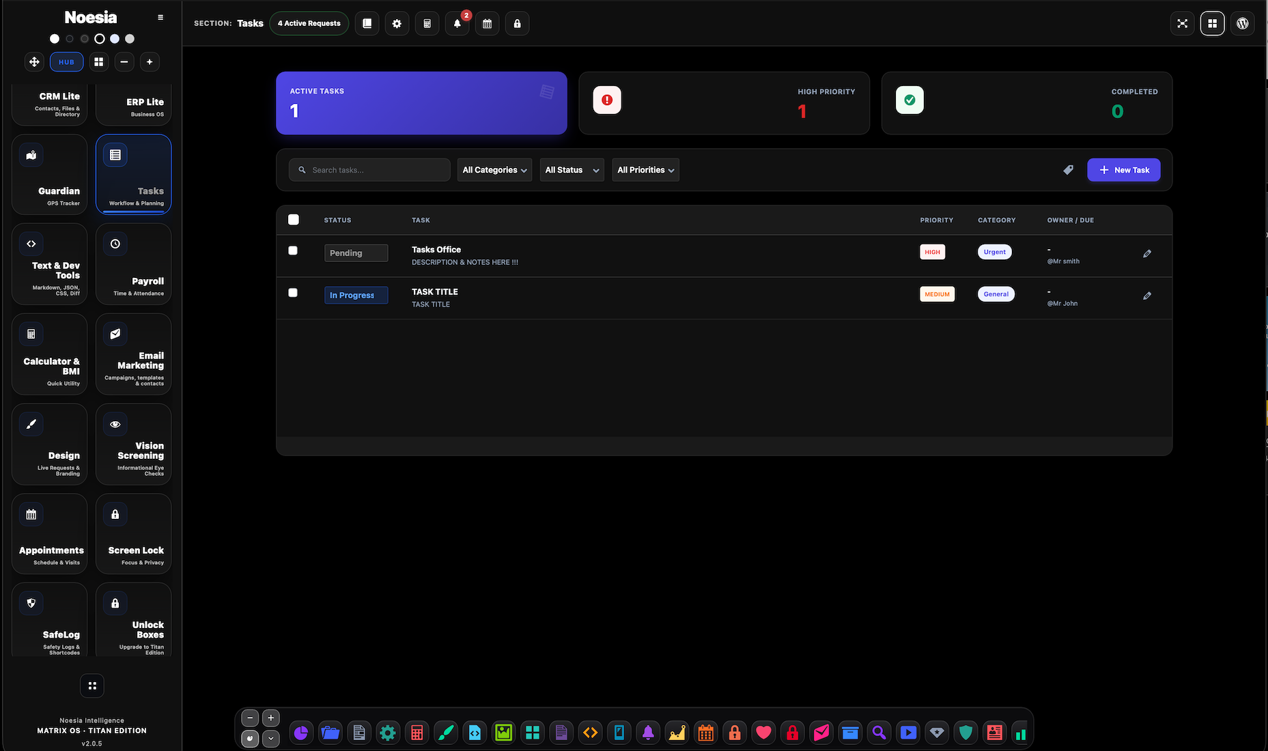Edit the Tasks Office row pencil icon
Viewport: 1268px width, 751px height.
point(1147,253)
